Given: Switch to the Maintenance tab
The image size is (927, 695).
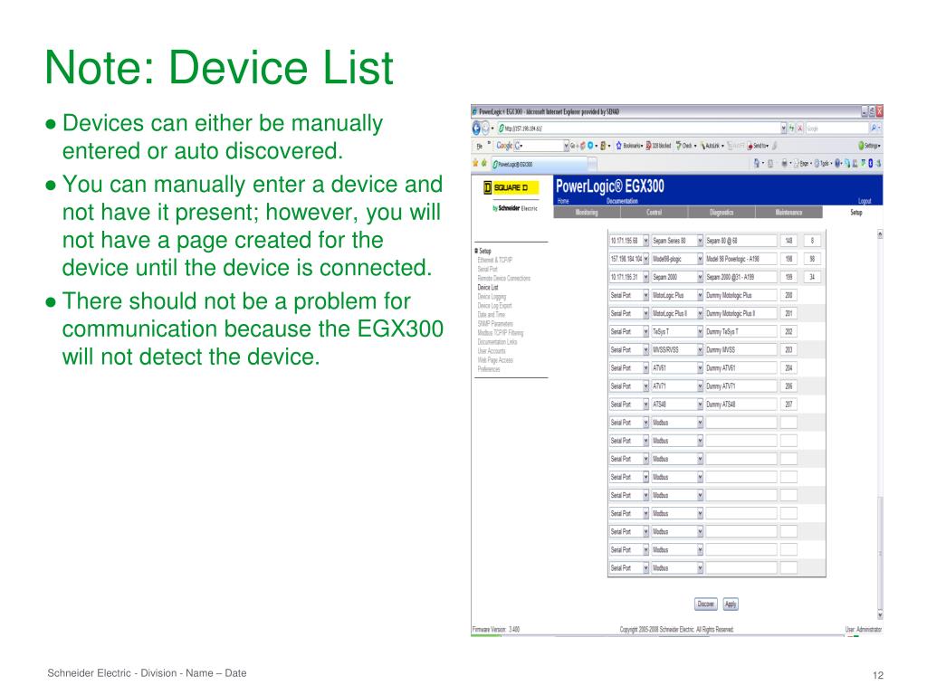Looking at the screenshot, I should 788,212.
